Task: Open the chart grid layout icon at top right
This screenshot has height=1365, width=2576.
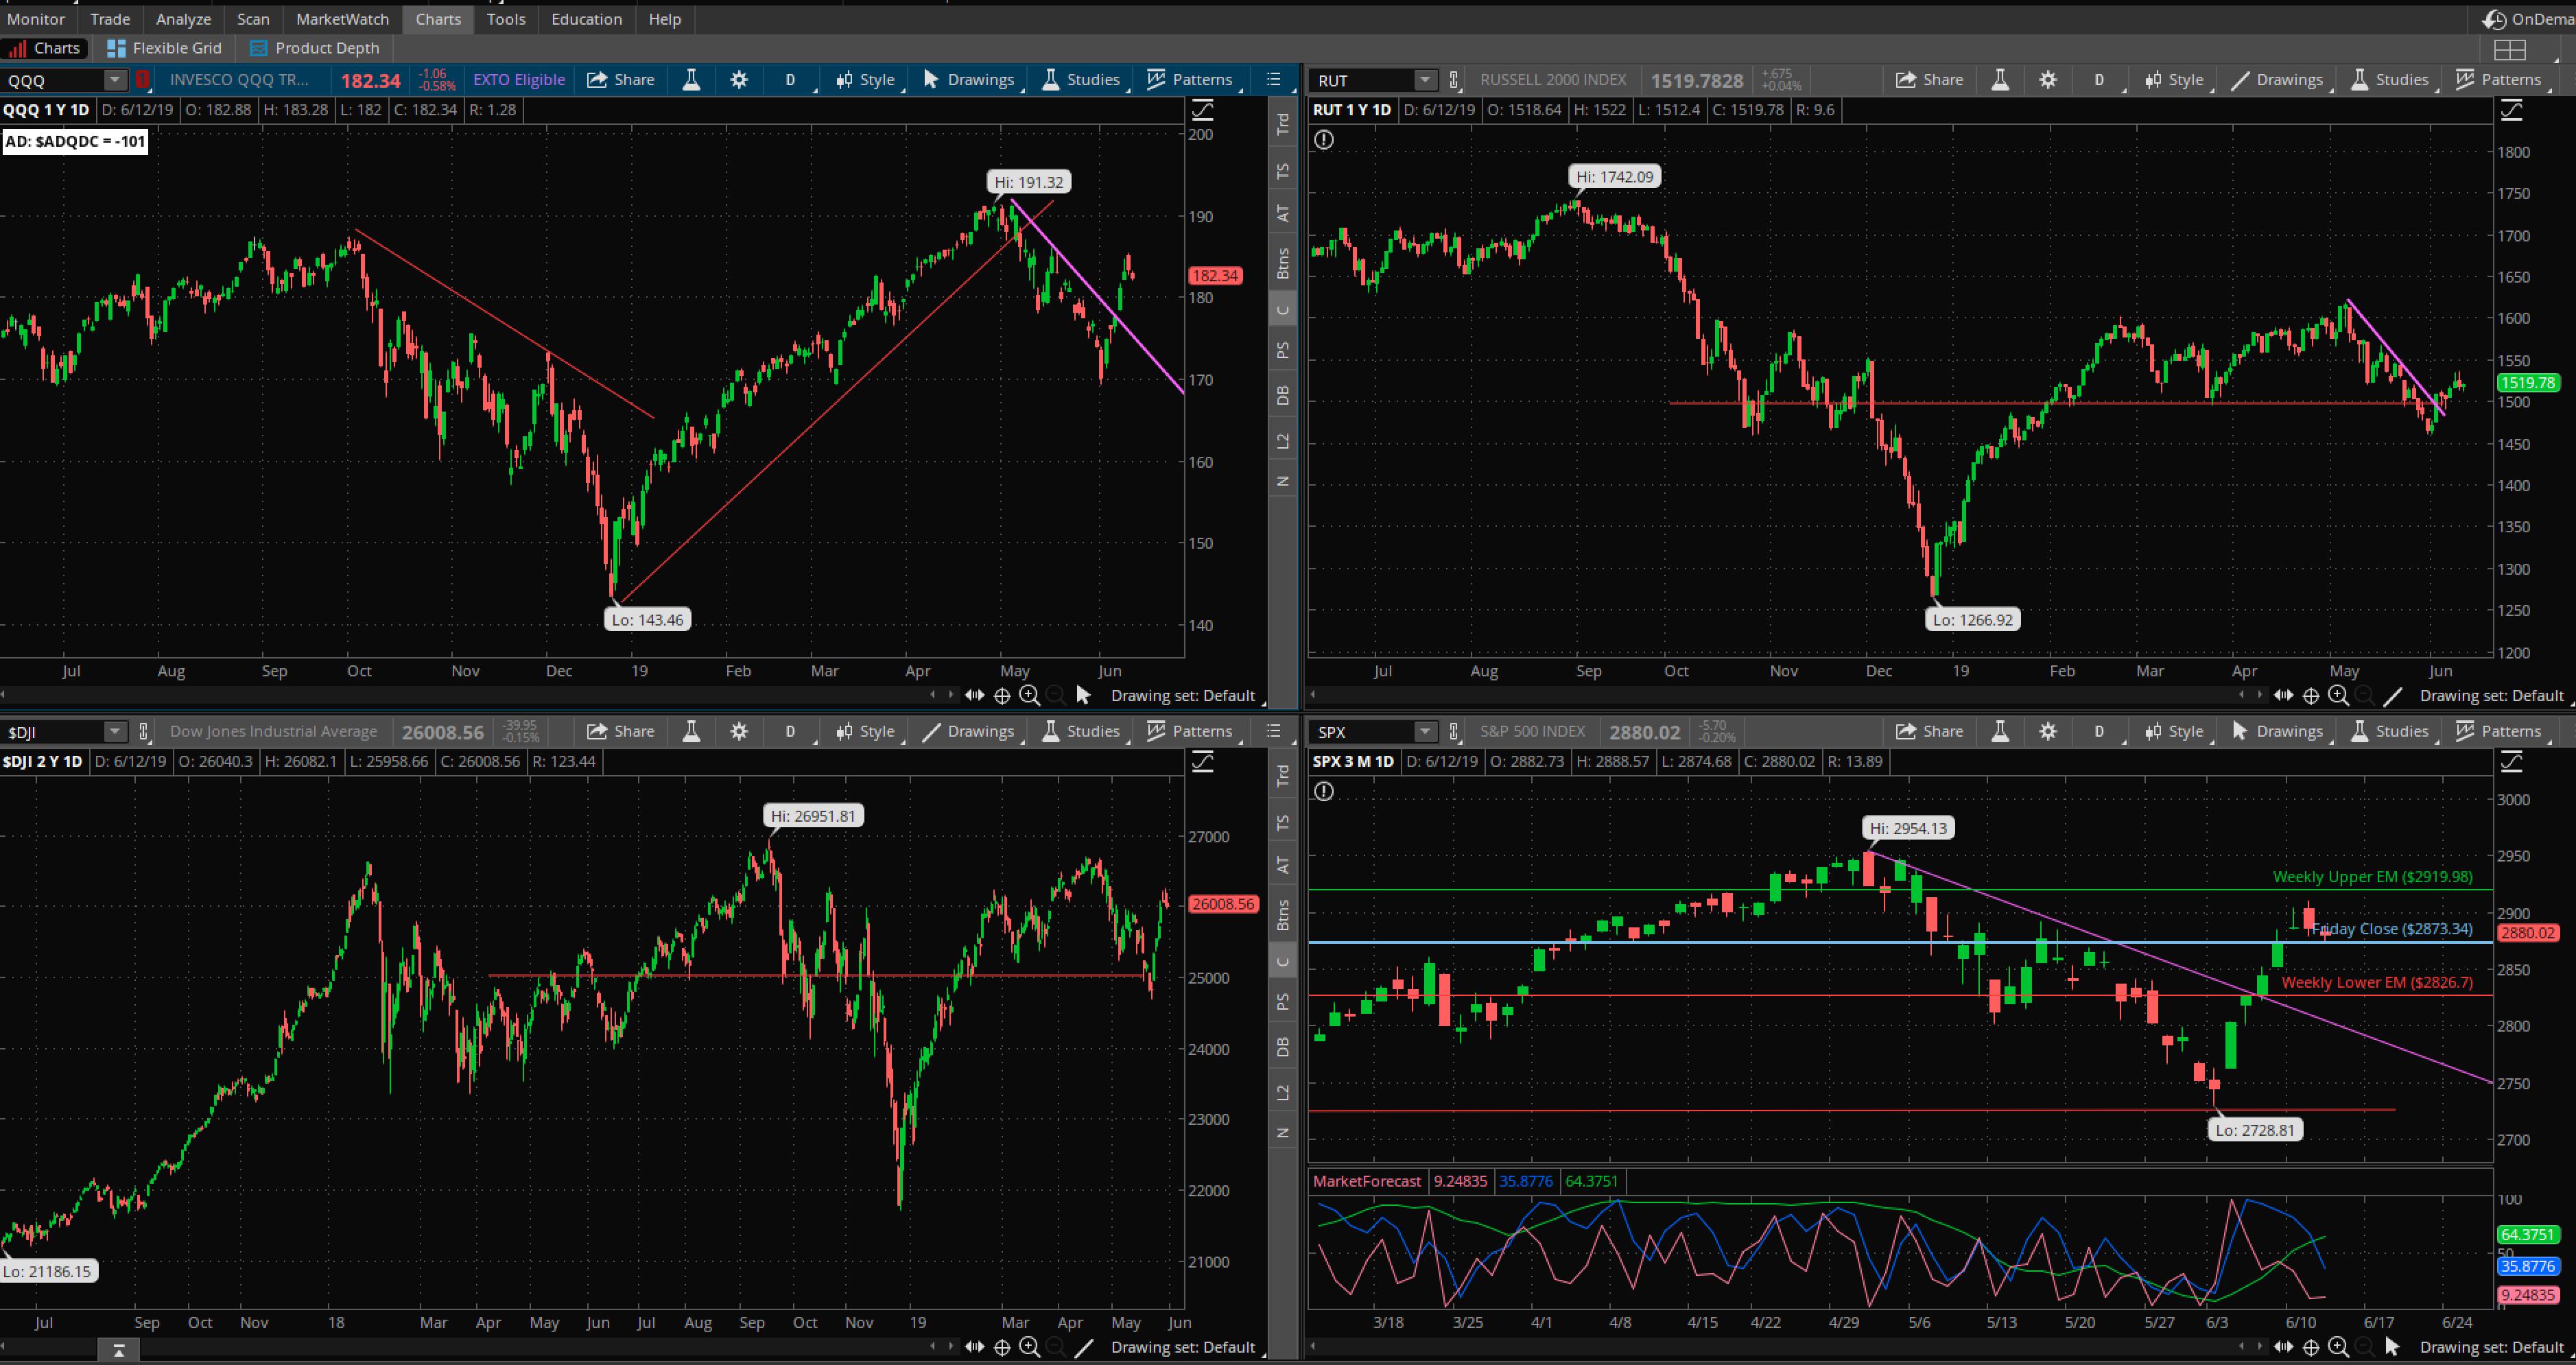Action: pos(2510,49)
